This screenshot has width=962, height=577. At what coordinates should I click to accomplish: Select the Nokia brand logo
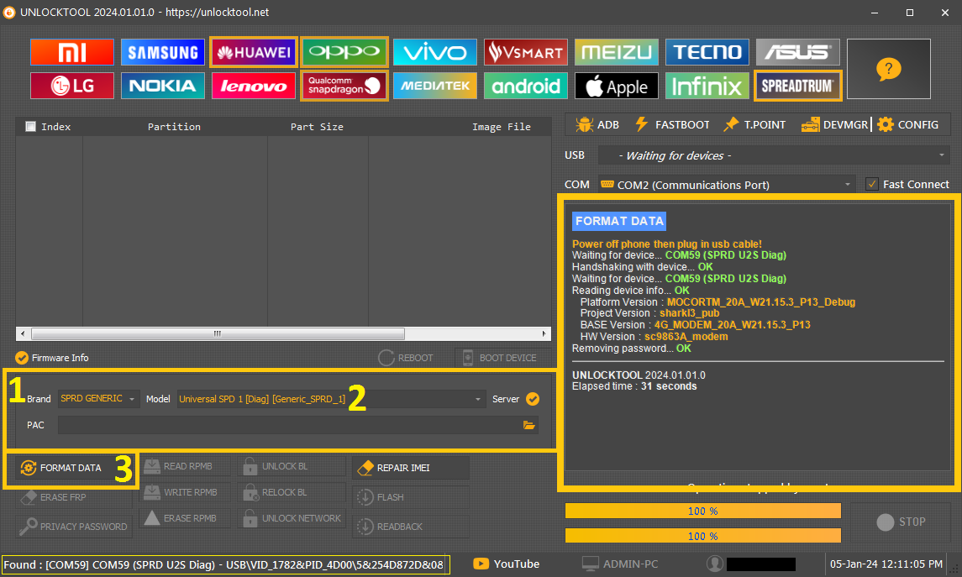tap(163, 86)
